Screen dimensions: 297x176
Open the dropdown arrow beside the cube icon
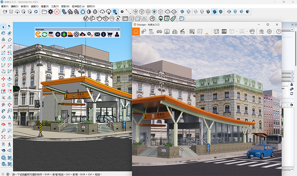tap(237, 32)
